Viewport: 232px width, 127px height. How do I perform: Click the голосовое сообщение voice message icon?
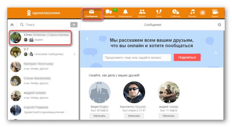click(31, 54)
